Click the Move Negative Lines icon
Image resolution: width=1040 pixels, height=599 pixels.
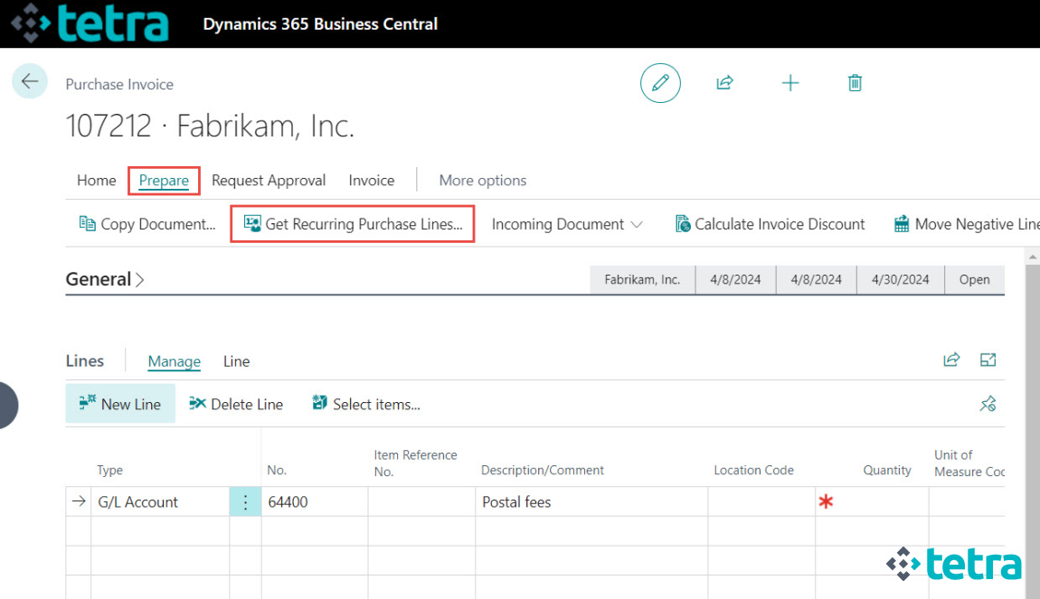tap(902, 222)
